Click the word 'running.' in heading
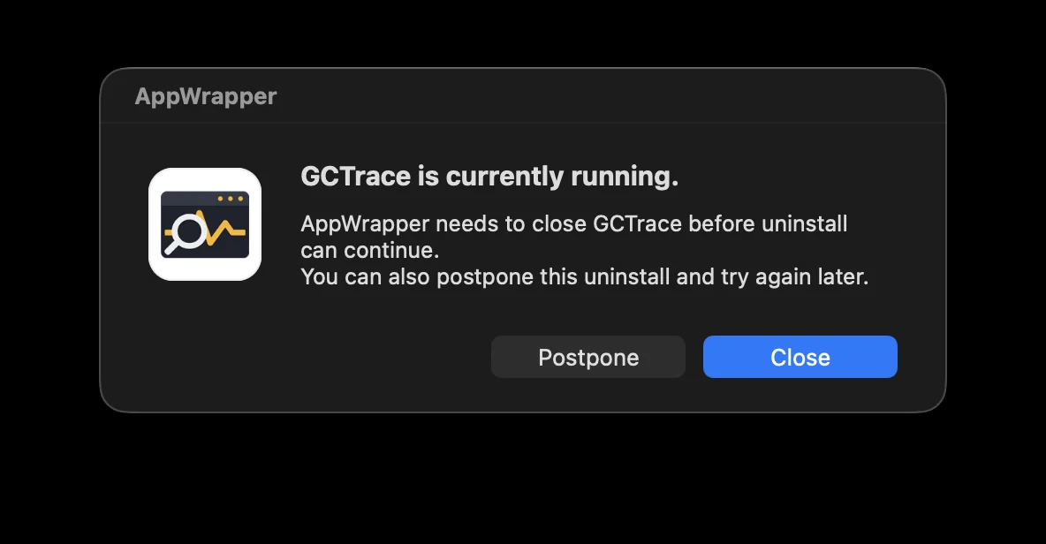Image resolution: width=1046 pixels, height=544 pixels. coord(625,177)
